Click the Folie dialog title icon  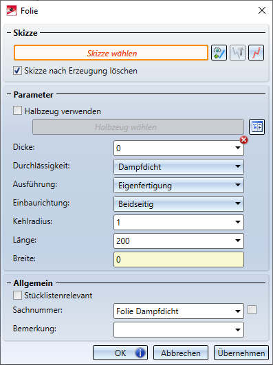(12, 11)
